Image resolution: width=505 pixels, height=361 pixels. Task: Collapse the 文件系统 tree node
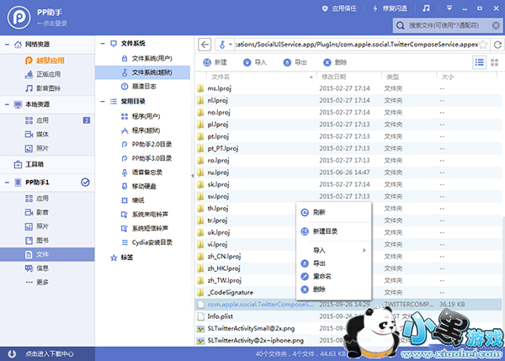click(103, 44)
